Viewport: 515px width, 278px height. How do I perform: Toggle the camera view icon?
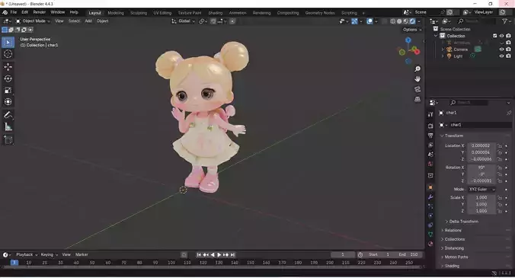click(417, 89)
